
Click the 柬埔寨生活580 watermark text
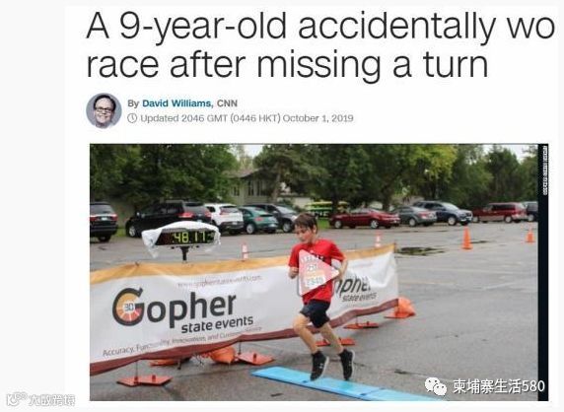click(x=499, y=386)
